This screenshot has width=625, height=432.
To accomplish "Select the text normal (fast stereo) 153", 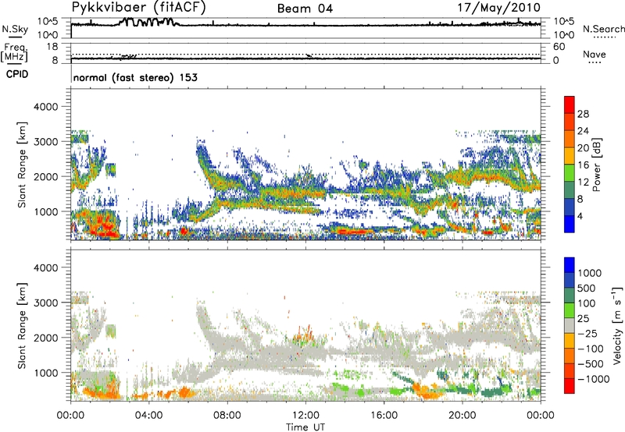I will (x=135, y=77).
